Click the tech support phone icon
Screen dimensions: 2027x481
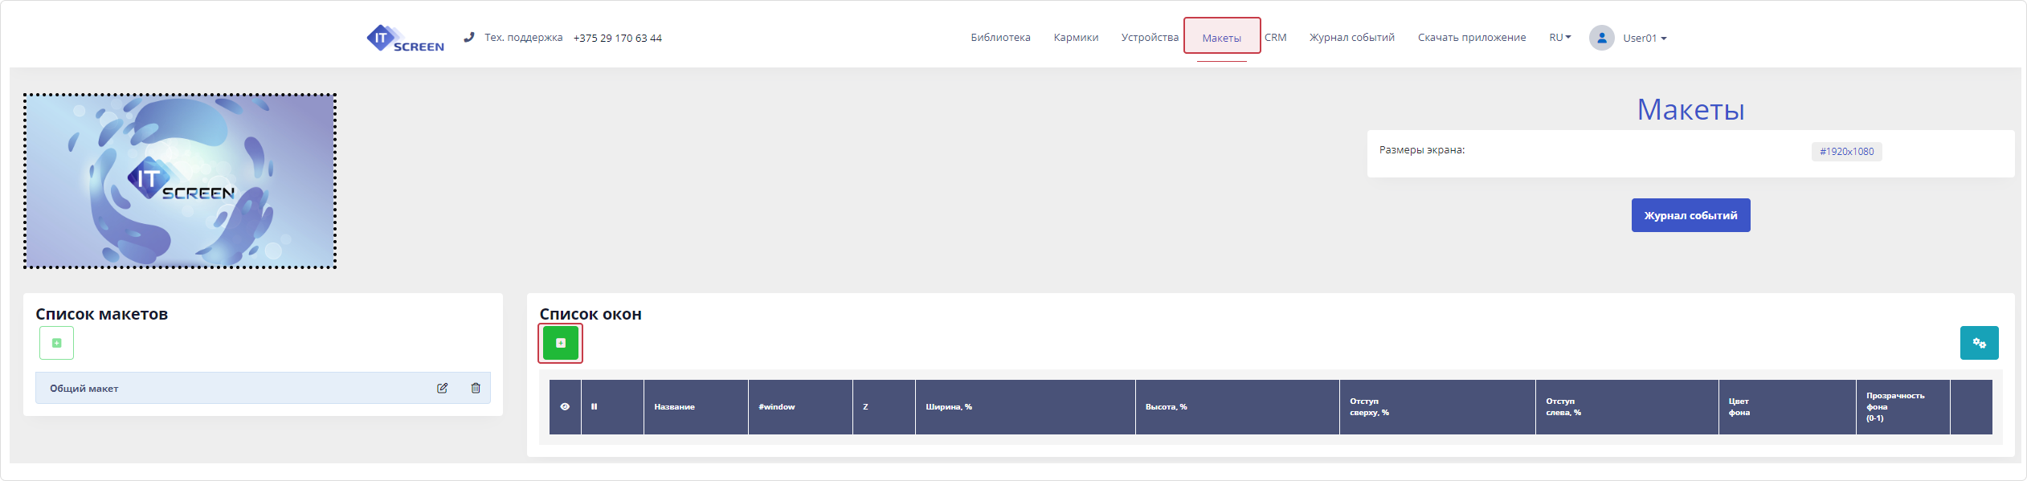point(469,37)
